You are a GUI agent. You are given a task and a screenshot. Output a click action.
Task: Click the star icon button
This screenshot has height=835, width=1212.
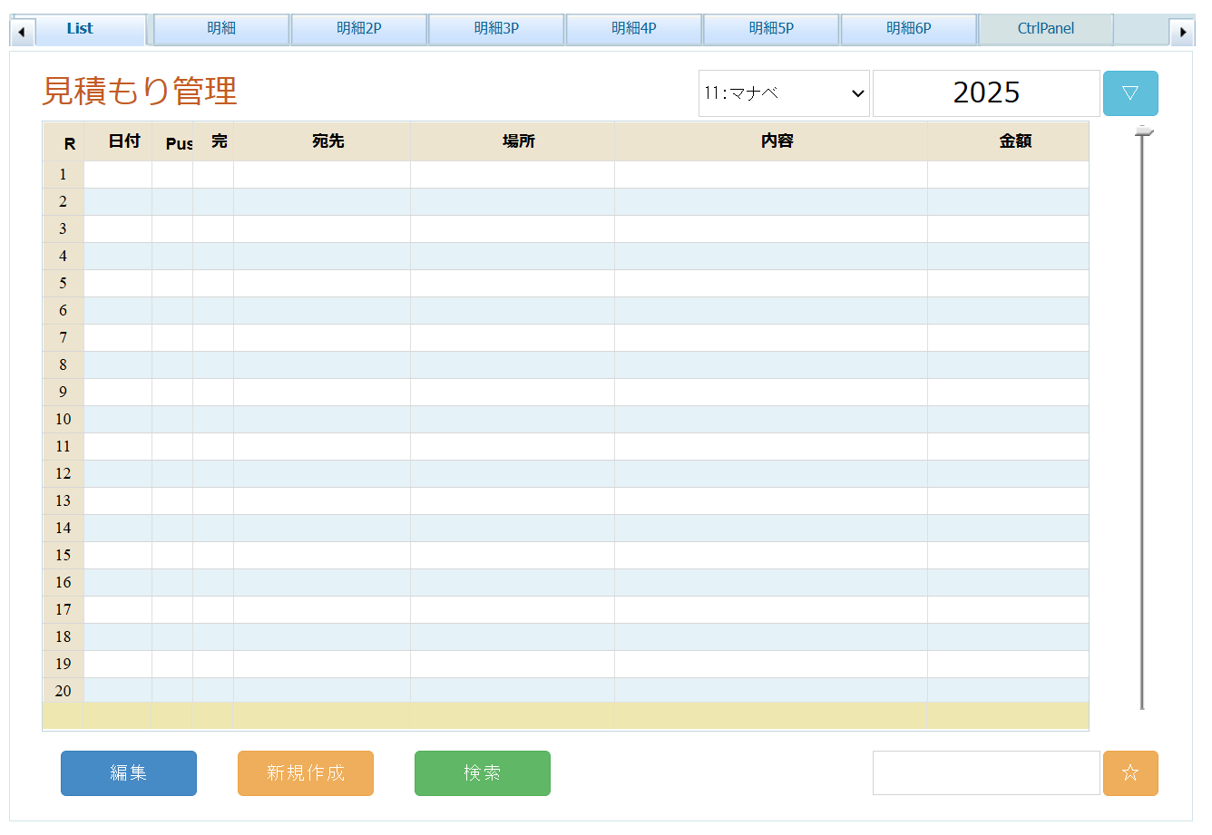[1129, 772]
